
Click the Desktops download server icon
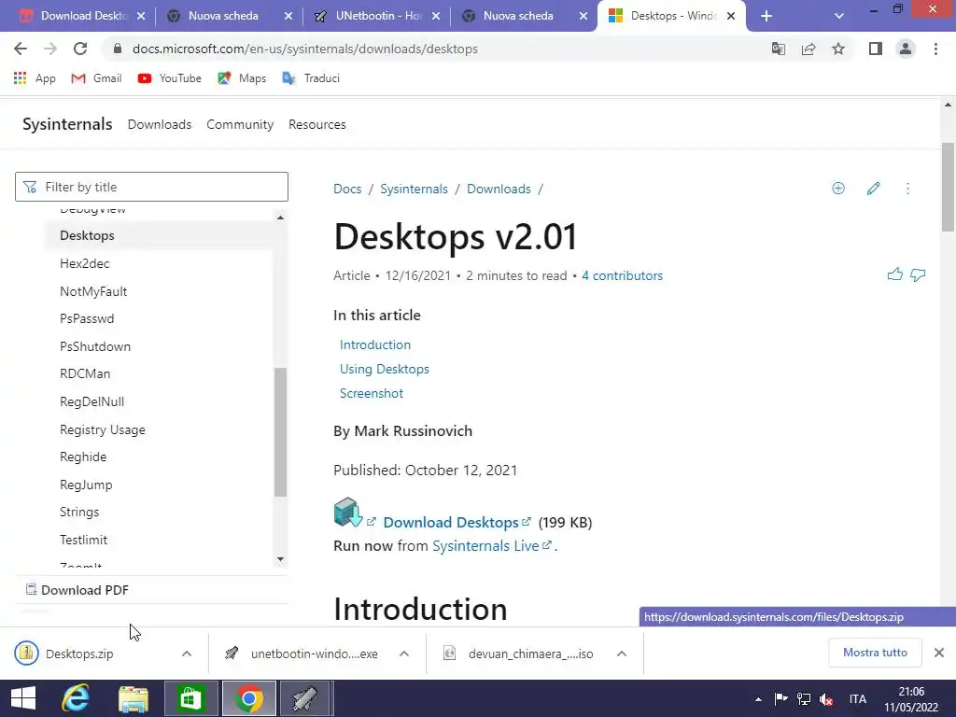click(x=348, y=513)
